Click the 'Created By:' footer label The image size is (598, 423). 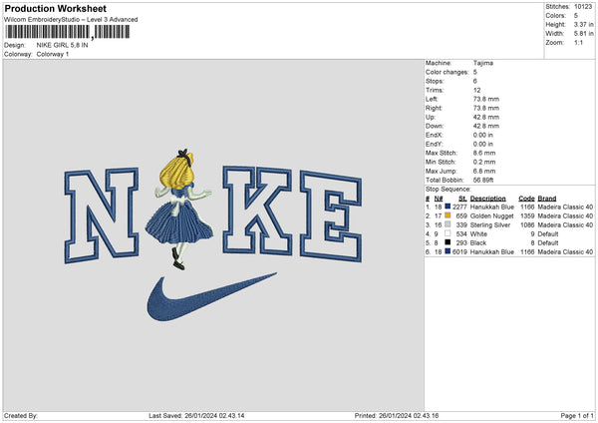(x=21, y=416)
